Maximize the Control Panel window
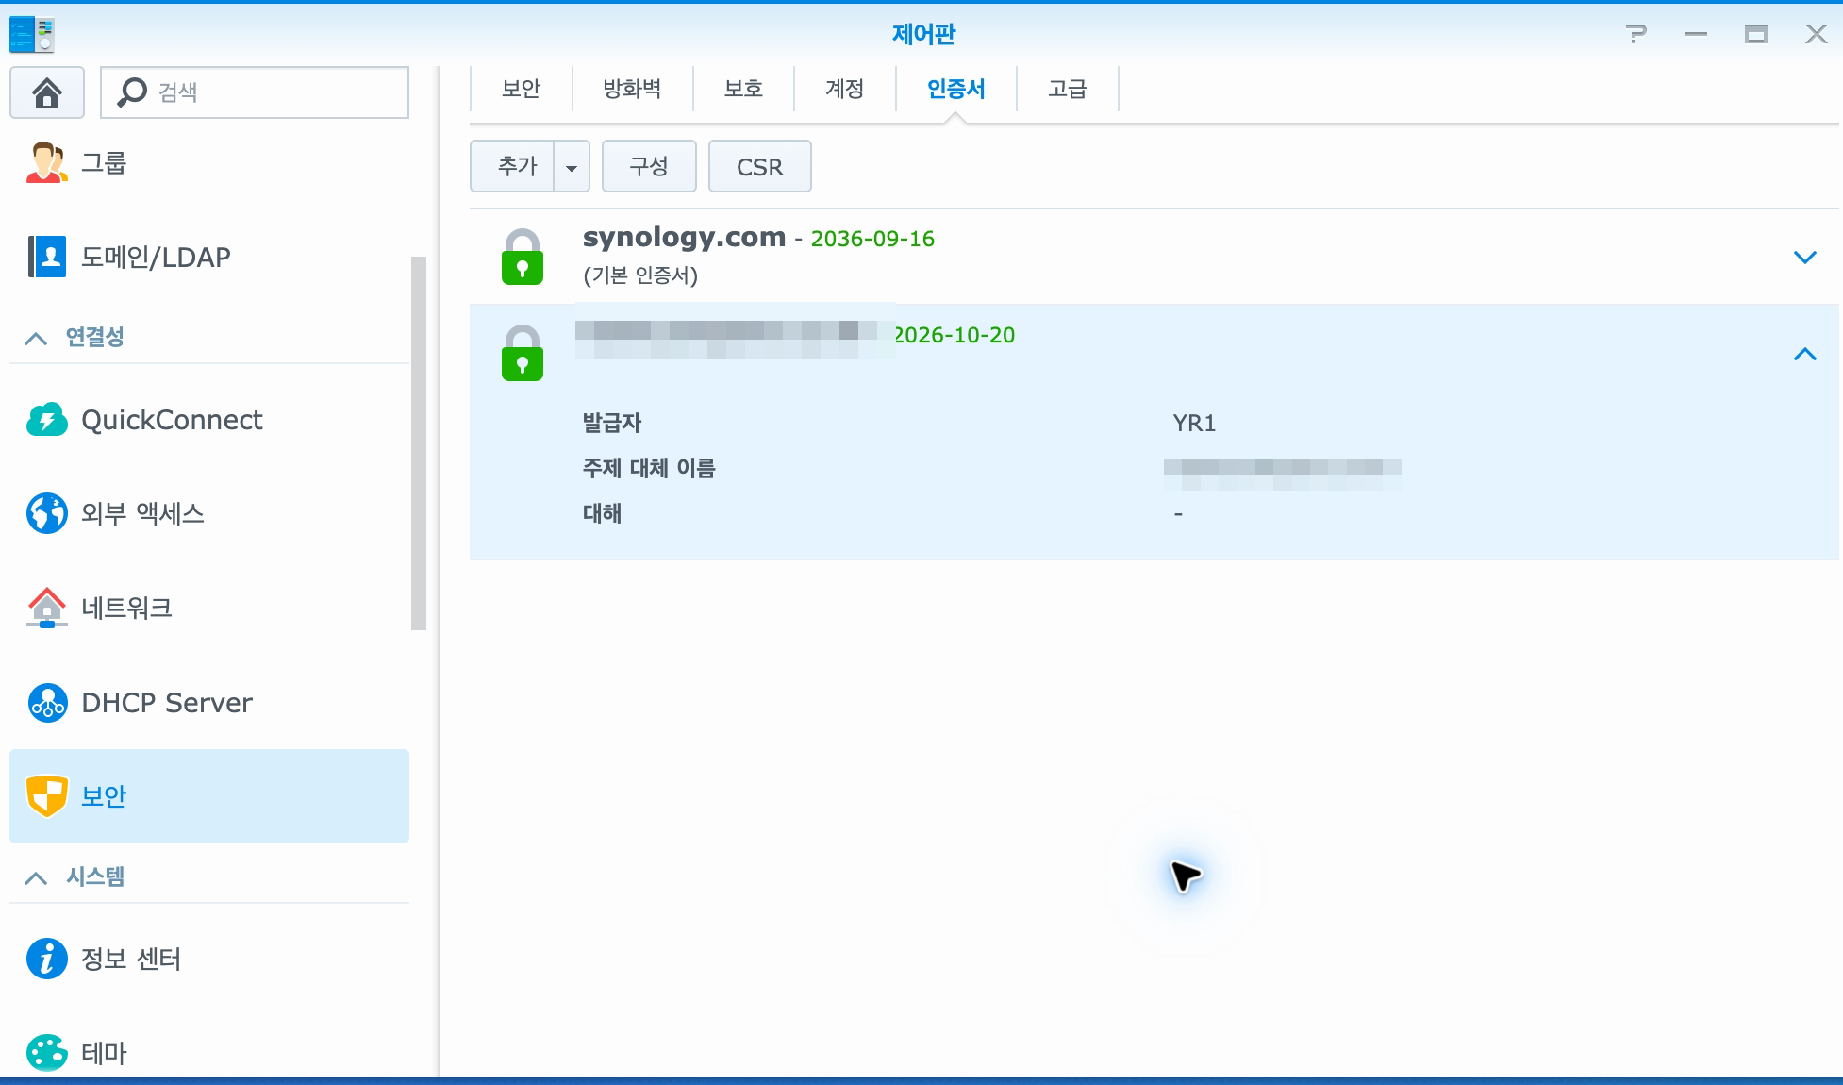 tap(1756, 35)
